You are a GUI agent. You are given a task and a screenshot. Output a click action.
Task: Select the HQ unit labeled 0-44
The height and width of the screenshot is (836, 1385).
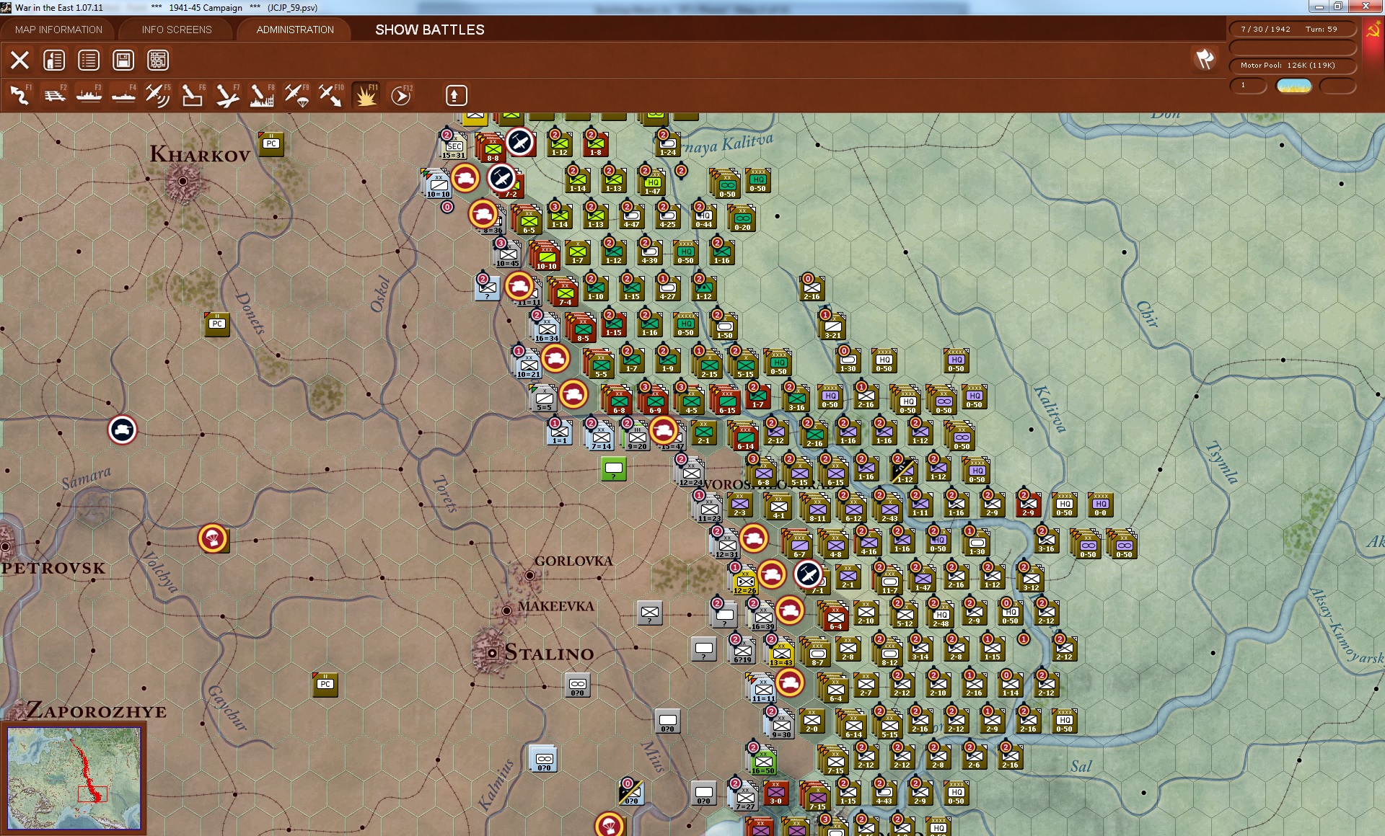(x=704, y=215)
